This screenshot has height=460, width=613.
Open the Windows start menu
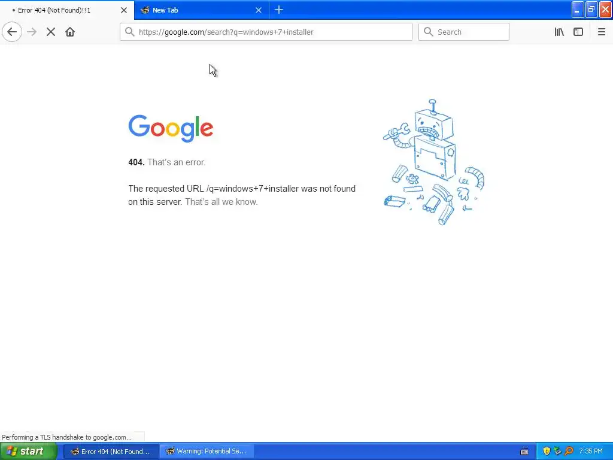29,451
